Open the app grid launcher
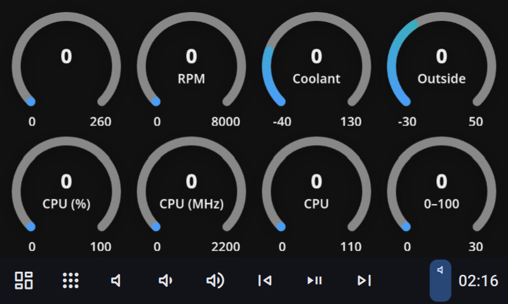The width and height of the screenshot is (508, 304). pos(70,281)
